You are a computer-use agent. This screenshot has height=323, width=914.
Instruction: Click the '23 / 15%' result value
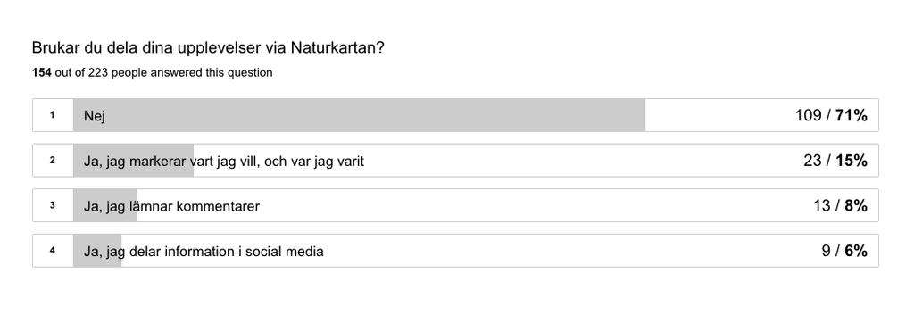[835, 161]
